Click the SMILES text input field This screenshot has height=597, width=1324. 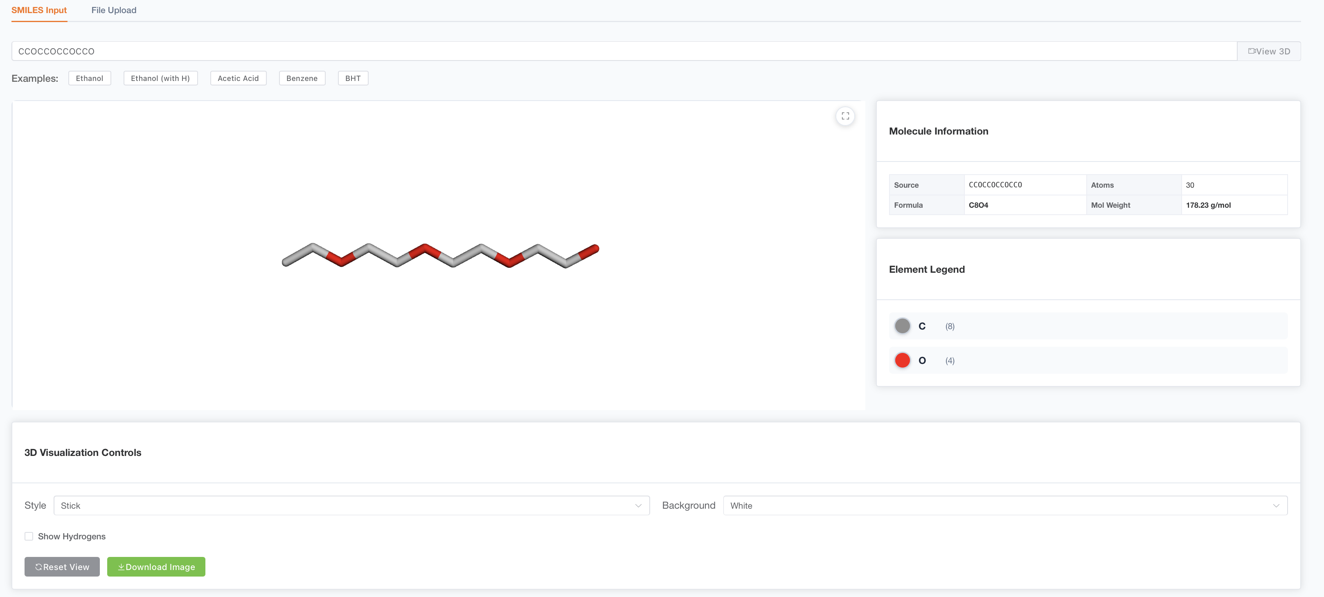tap(624, 52)
